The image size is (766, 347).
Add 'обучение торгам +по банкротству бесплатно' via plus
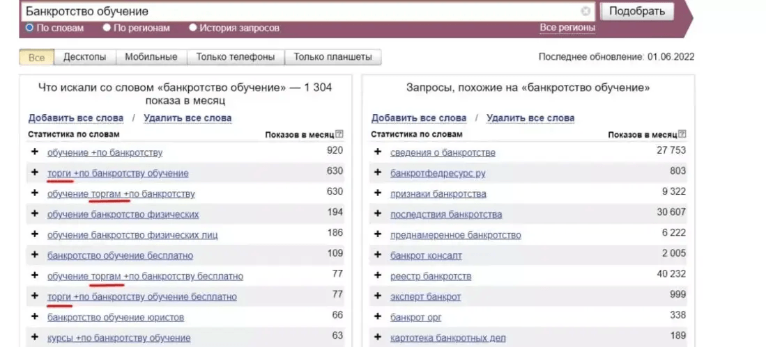[x=35, y=275]
